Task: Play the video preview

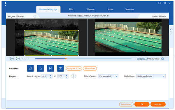Action: point(12,58)
